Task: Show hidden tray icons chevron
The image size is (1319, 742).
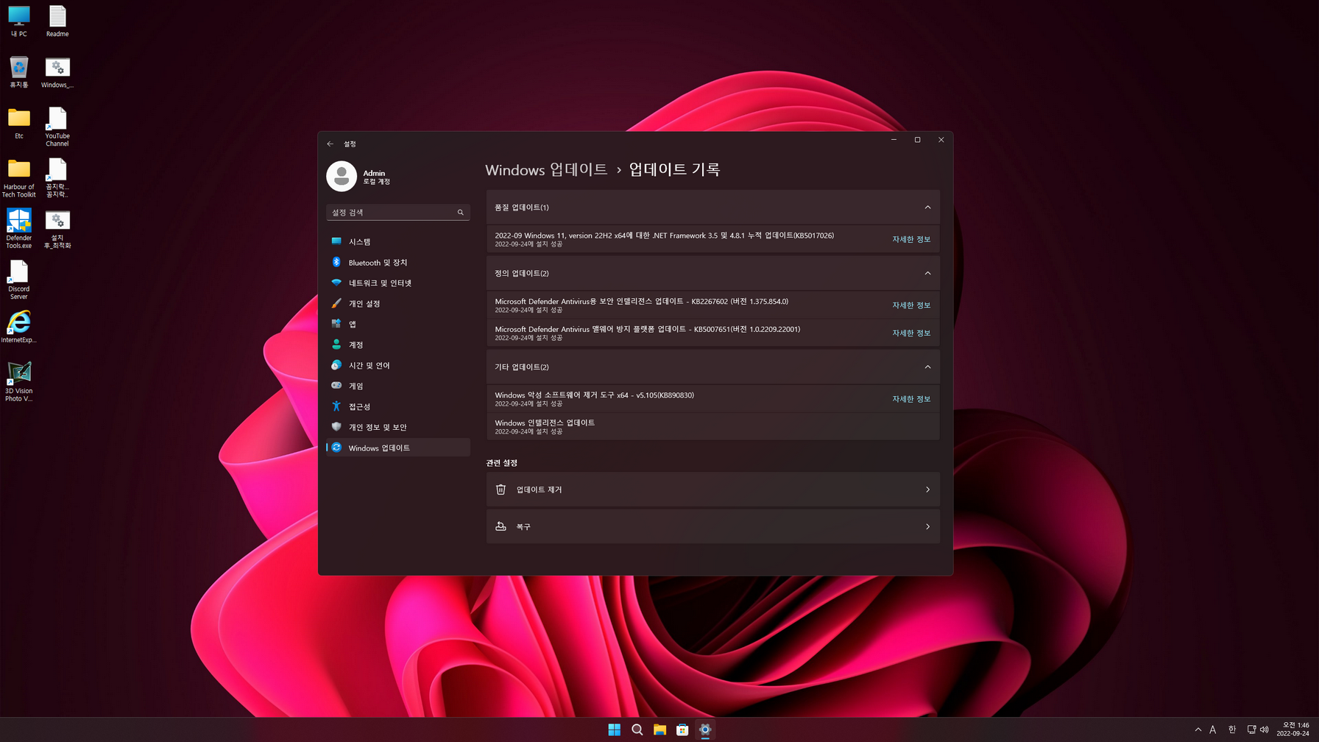Action: tap(1198, 729)
